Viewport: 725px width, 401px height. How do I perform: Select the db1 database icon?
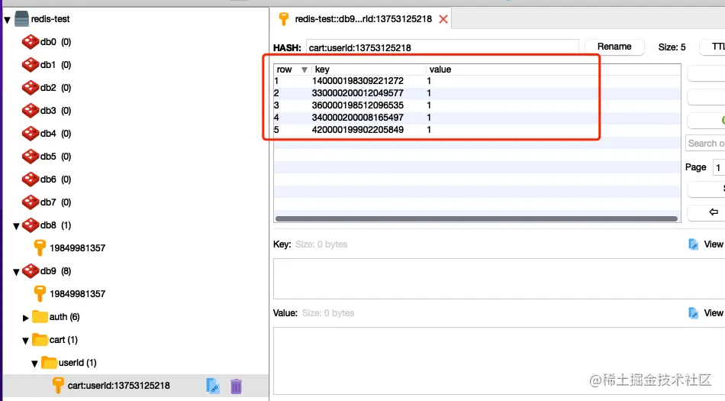(30, 65)
